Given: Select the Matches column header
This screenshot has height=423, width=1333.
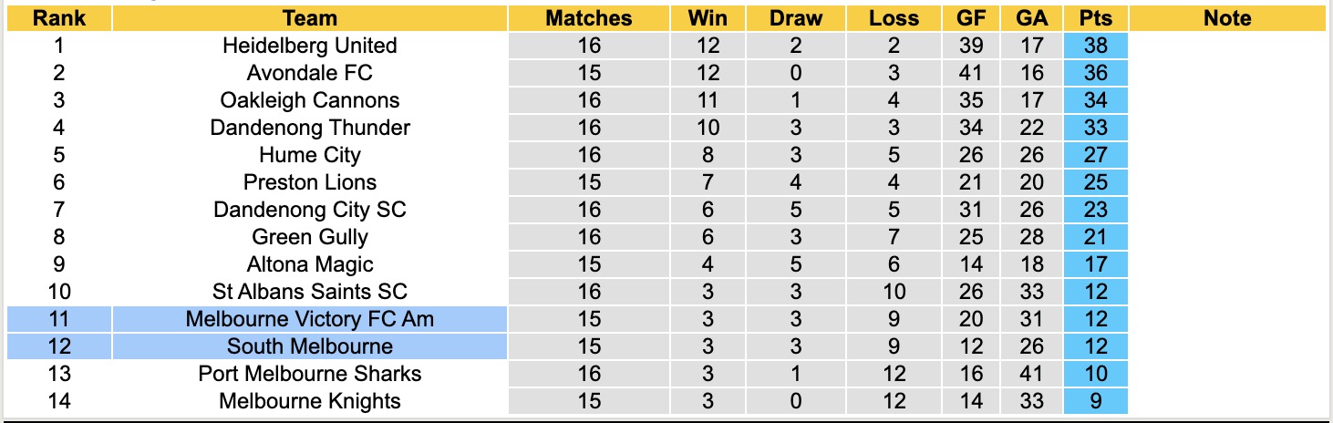Looking at the screenshot, I should click(589, 18).
